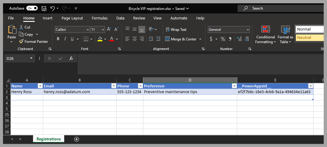The height and width of the screenshot is (147, 327).
Task: Open the General number format dropdown
Action: [x=247, y=30]
